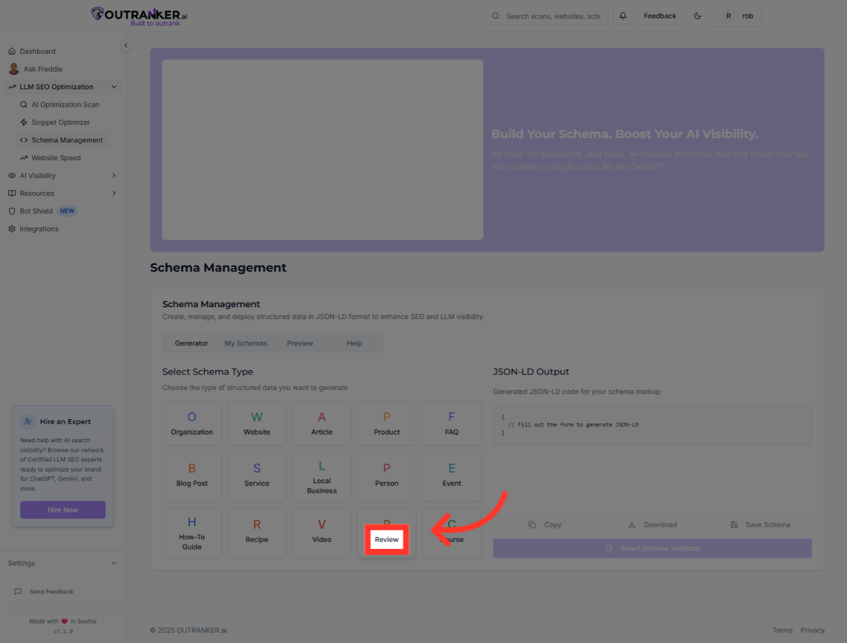Select Schema Management in the sidebar

click(x=64, y=141)
